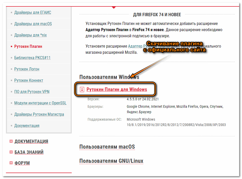
Task: Click the square icon beside ДОКУМЕНТАЦИЯ
Action: [11, 141]
